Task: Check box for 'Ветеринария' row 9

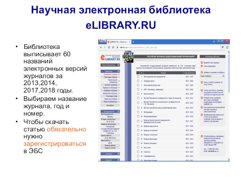Action: pos(138,112)
